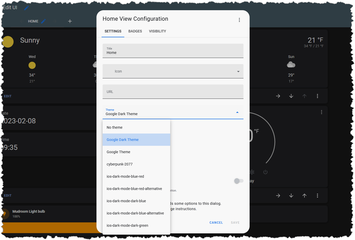
Task: Move the thermostat card up with the up arrow
Action: (x=304, y=195)
